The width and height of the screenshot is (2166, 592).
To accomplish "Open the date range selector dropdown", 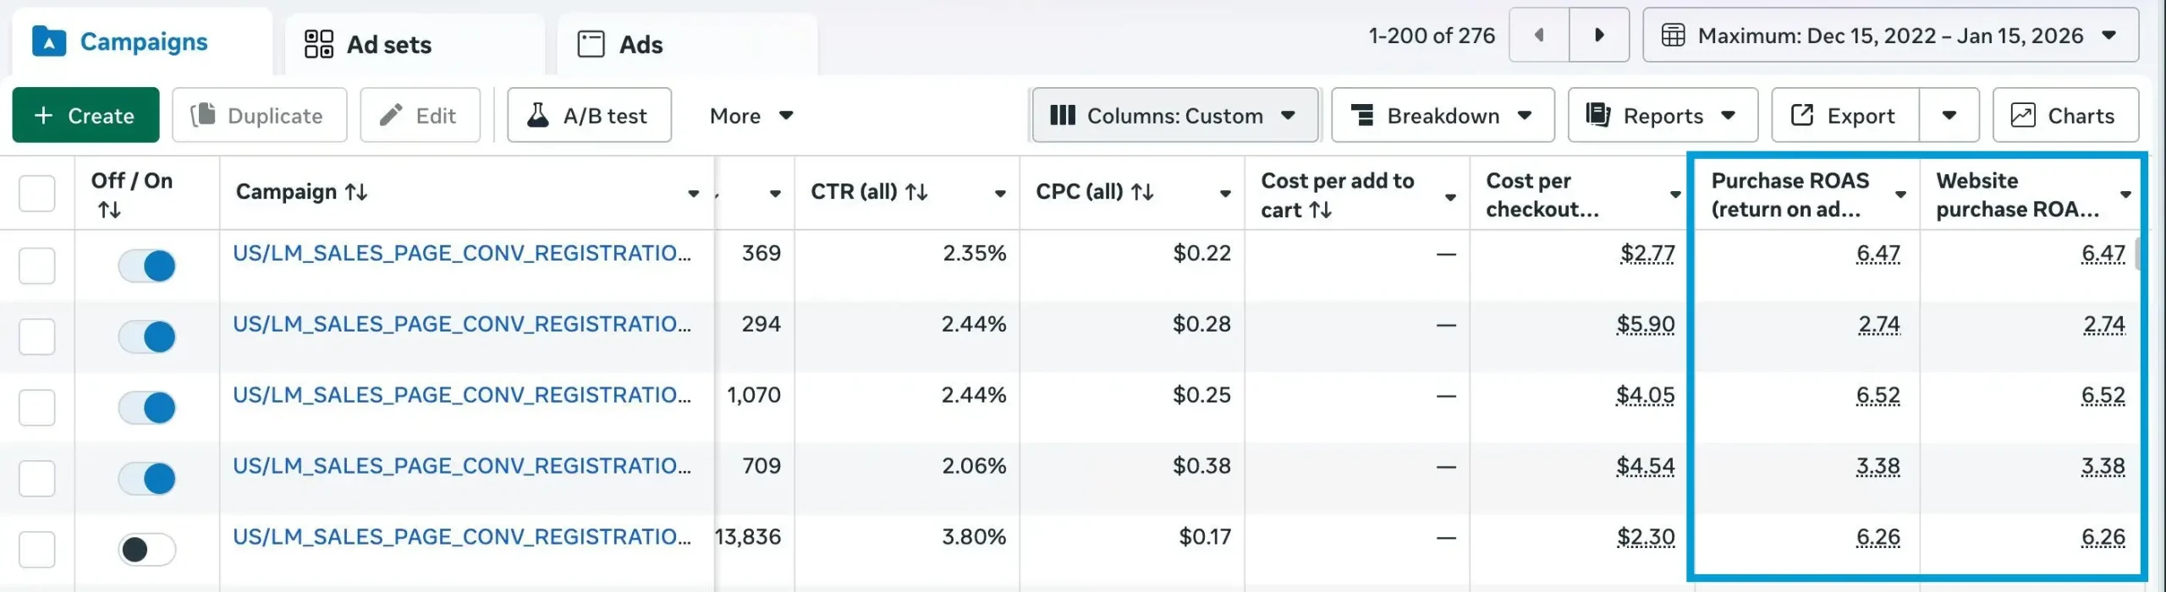I will [x=1890, y=36].
